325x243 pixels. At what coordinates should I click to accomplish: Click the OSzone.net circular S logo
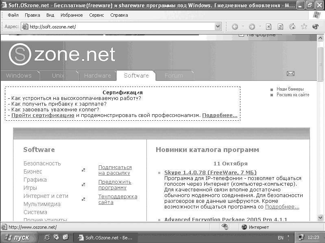(20, 54)
